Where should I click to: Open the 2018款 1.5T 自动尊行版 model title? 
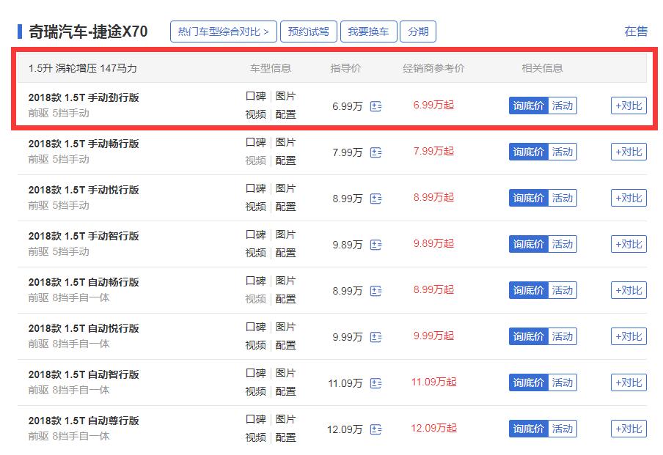(84, 421)
